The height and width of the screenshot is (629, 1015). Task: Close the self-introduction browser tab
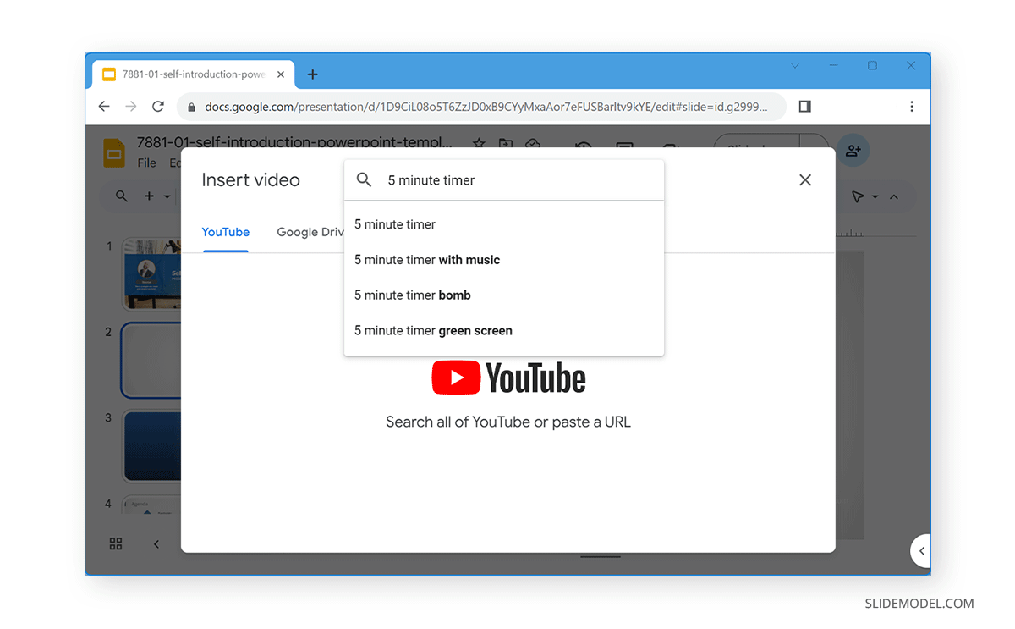[x=281, y=74]
